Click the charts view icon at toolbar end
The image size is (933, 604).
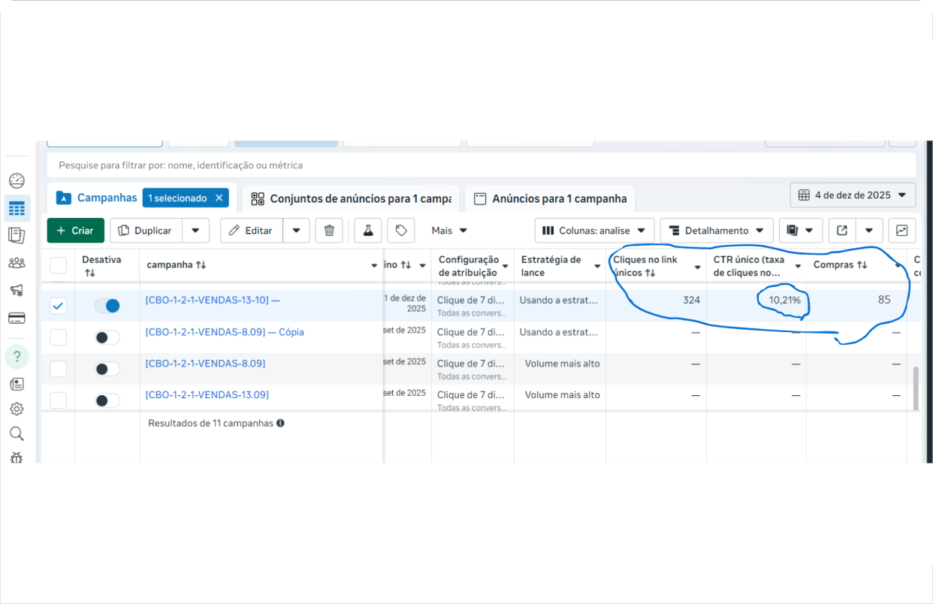pyautogui.click(x=901, y=231)
